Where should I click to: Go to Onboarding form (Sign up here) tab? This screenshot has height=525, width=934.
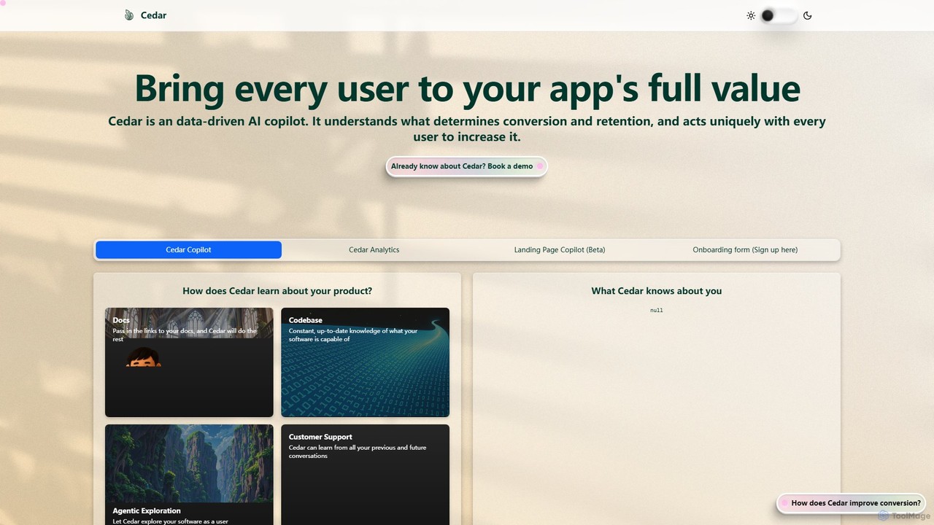click(x=745, y=249)
